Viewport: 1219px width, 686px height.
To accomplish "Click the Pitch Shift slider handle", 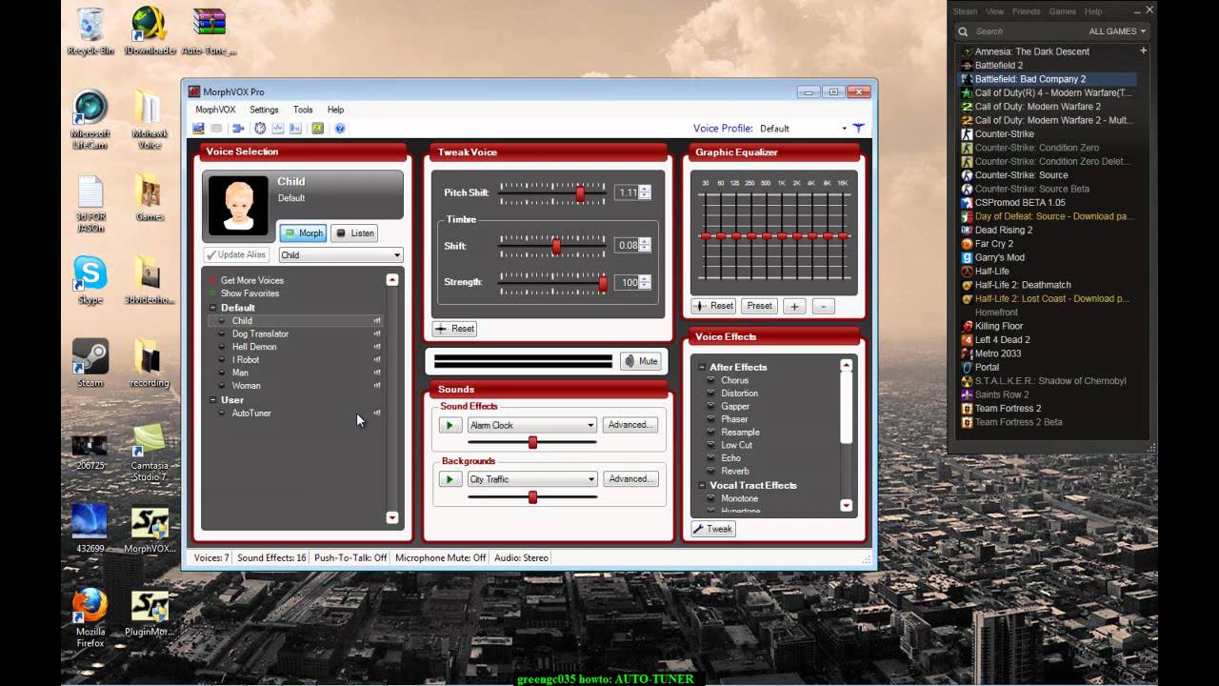I will (580, 192).
